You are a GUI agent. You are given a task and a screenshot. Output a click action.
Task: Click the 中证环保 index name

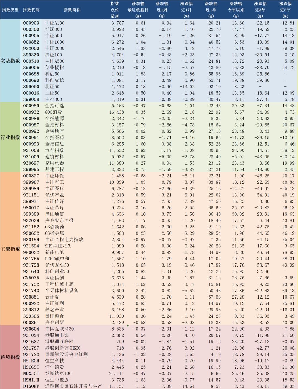[55, 176]
